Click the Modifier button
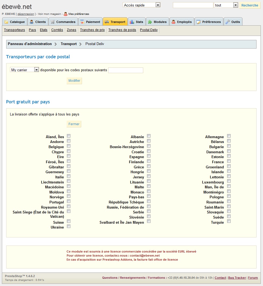This screenshot has height=286, width=263. coord(74,81)
